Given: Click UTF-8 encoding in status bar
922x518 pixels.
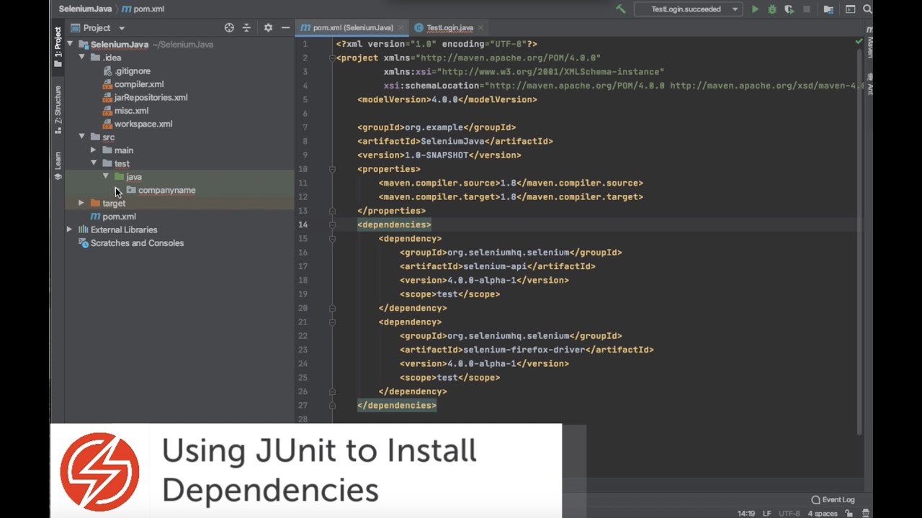Looking at the screenshot, I should pyautogui.click(x=789, y=514).
